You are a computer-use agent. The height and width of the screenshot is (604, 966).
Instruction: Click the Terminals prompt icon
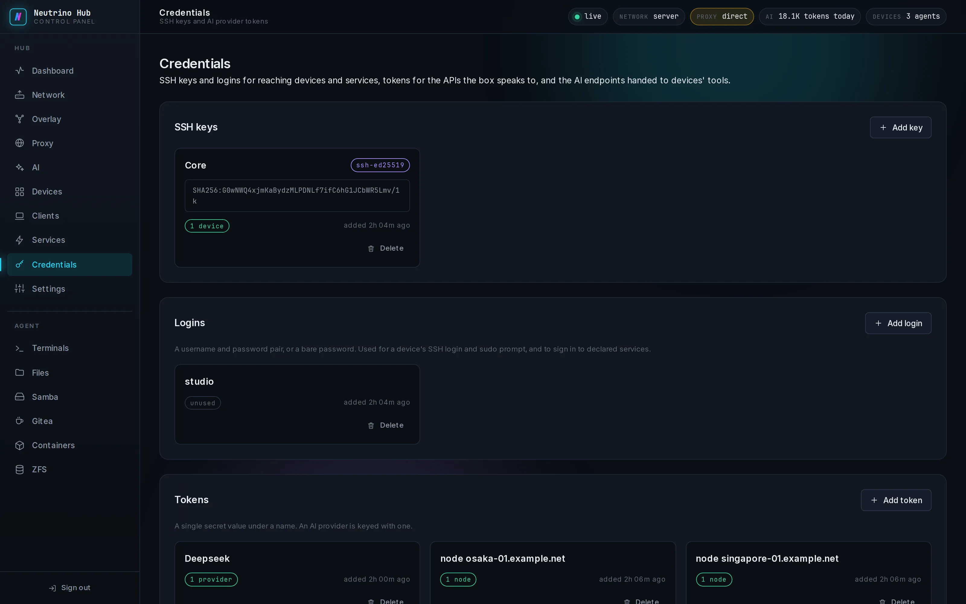coord(20,348)
